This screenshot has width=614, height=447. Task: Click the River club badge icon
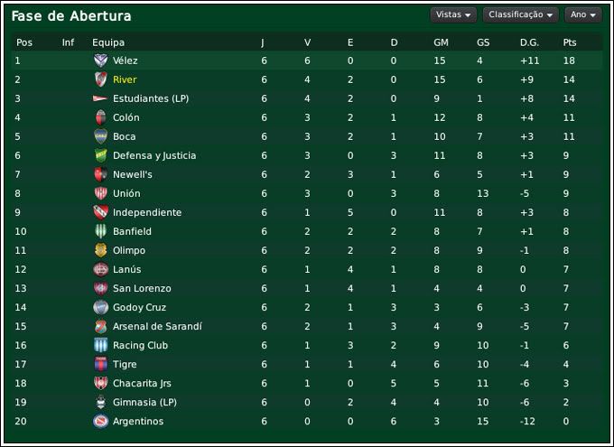pos(100,79)
